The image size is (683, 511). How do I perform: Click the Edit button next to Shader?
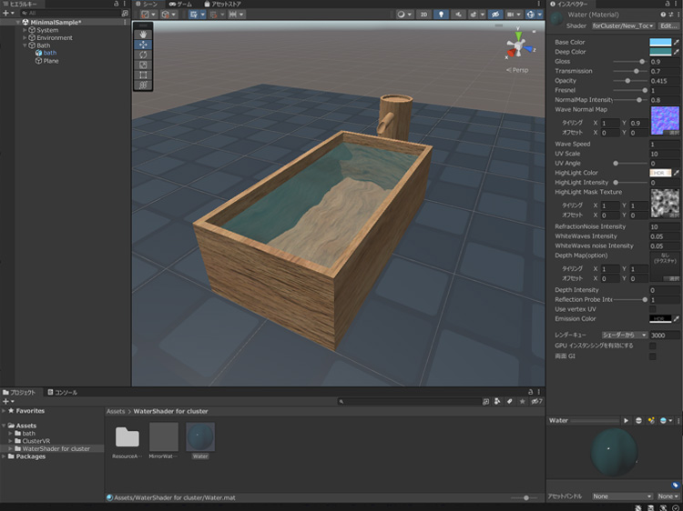click(668, 26)
